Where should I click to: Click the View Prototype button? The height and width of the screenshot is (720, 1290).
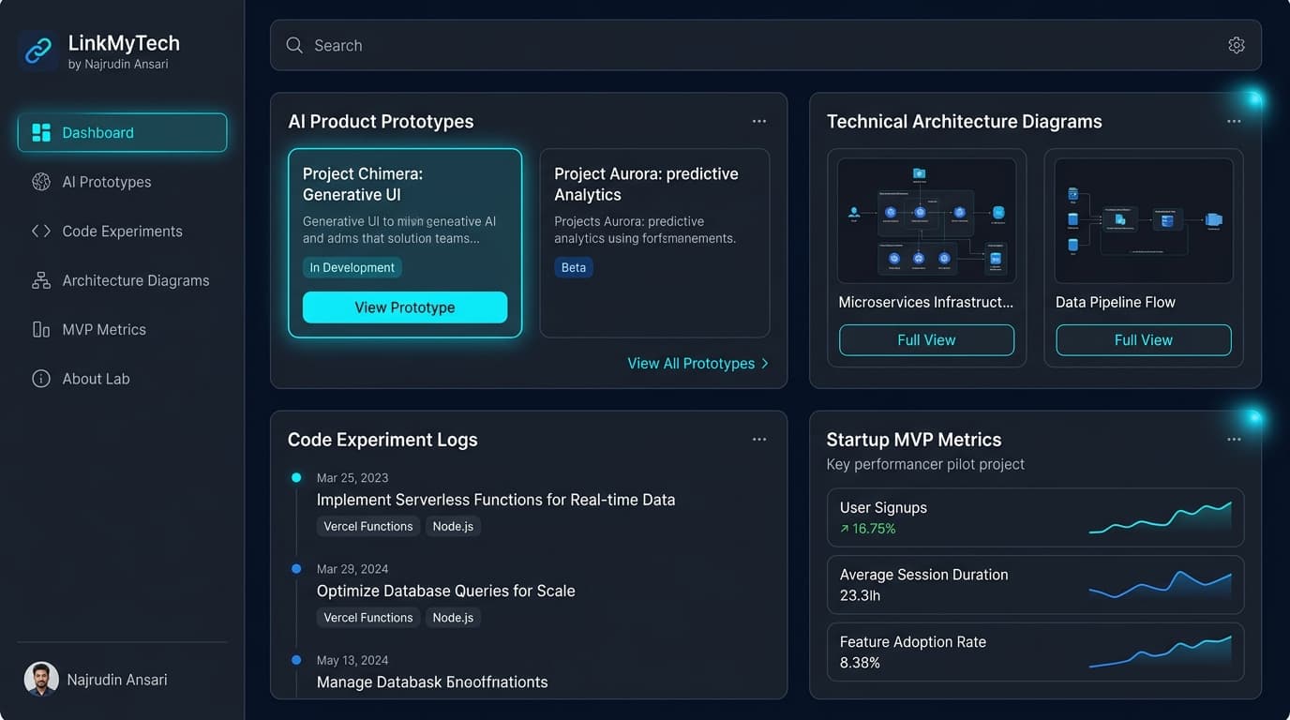point(405,307)
